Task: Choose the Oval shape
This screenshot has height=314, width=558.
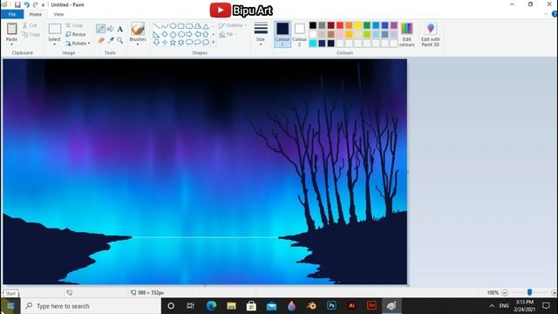Action: [x=173, y=26]
